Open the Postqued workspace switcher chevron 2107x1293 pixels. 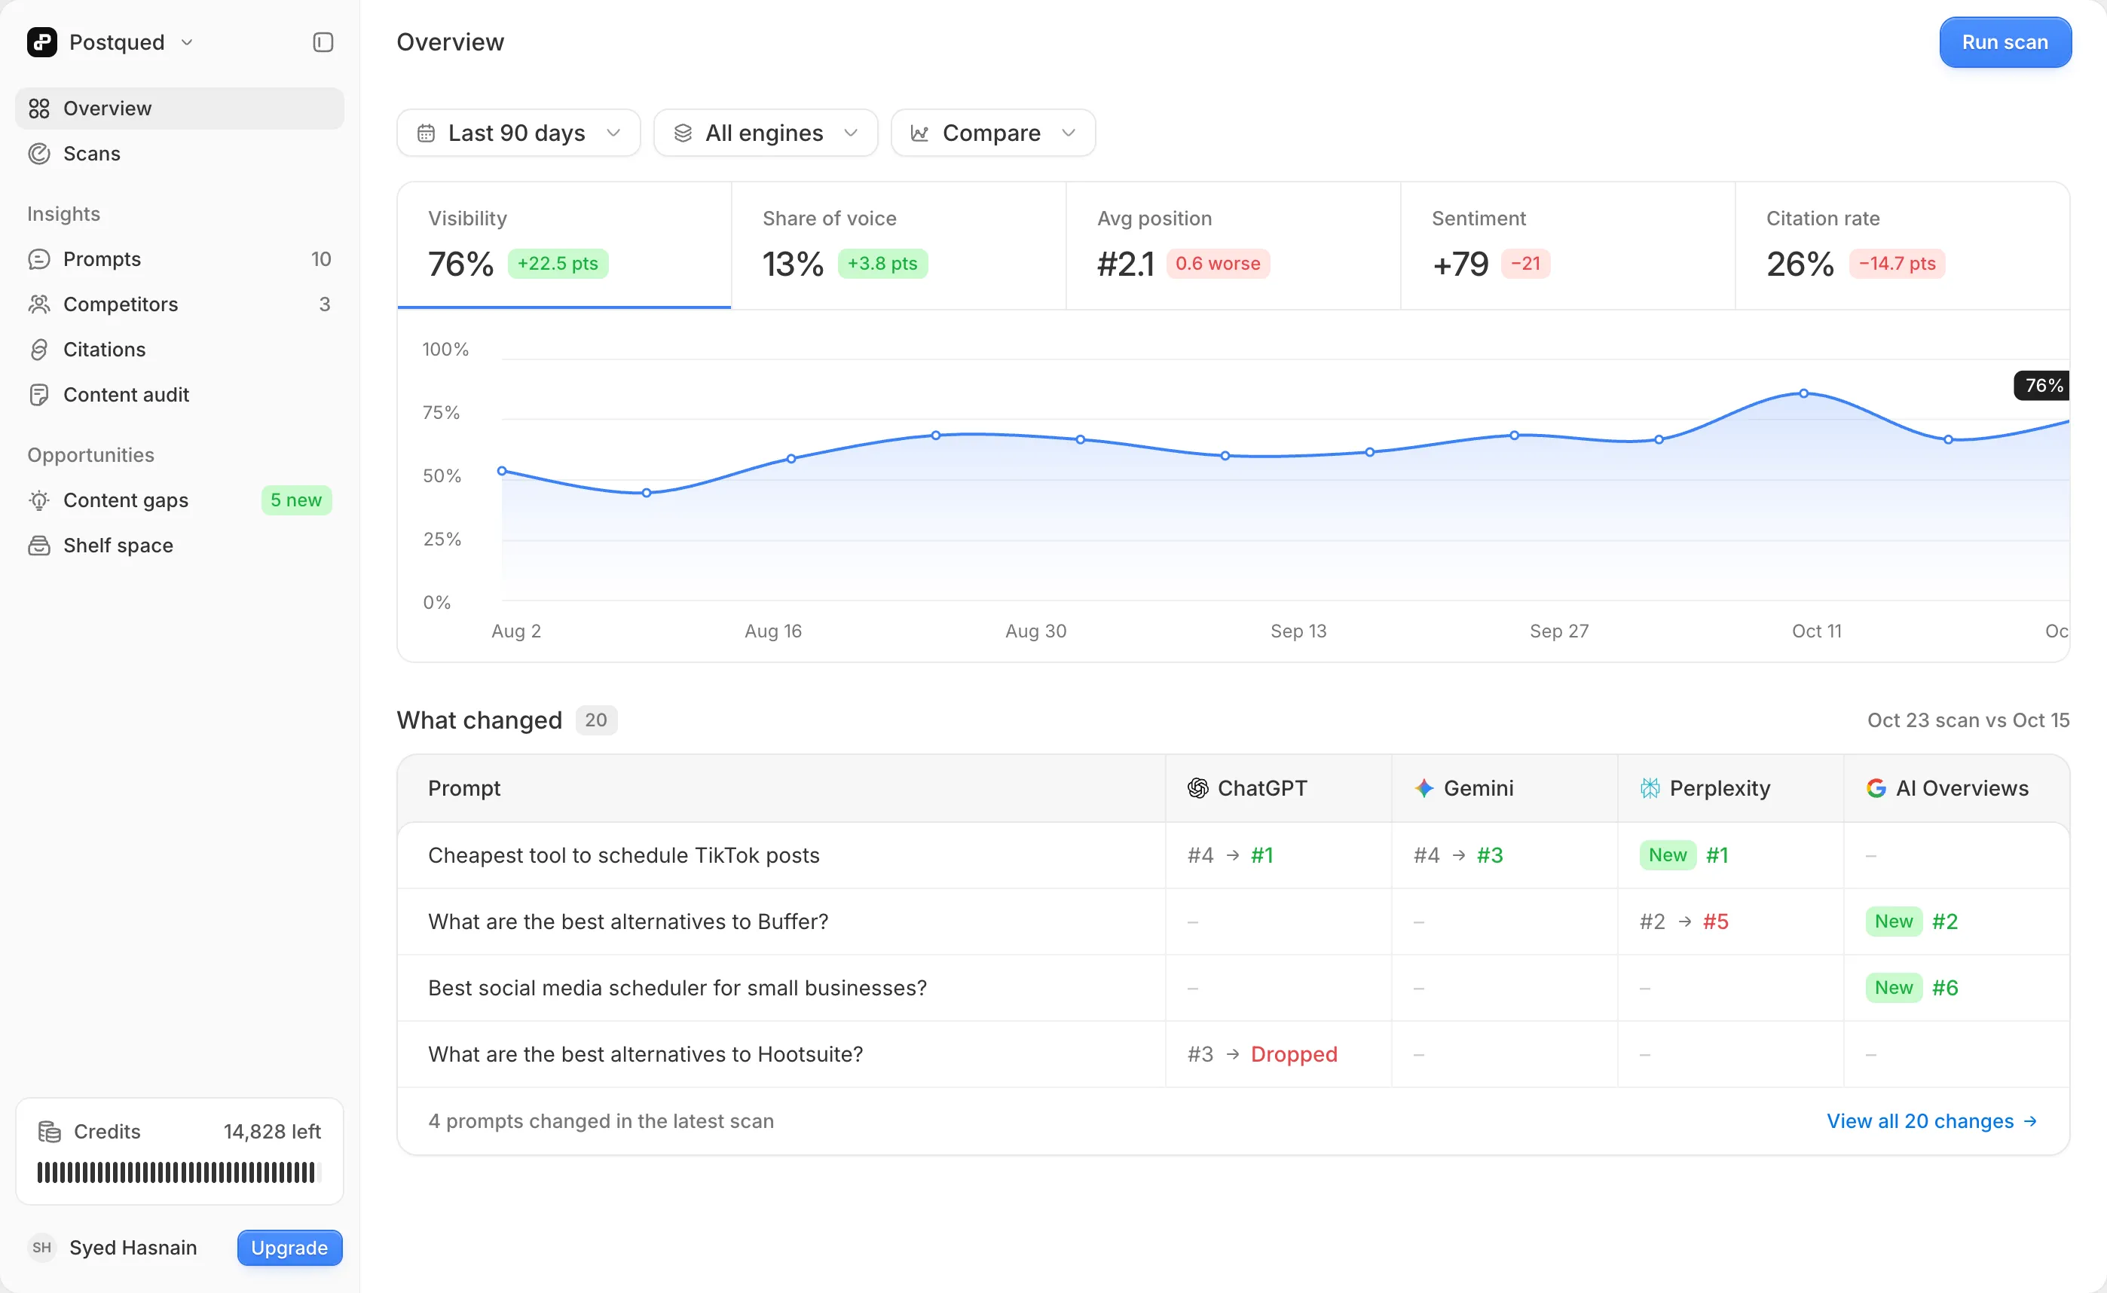188,43
